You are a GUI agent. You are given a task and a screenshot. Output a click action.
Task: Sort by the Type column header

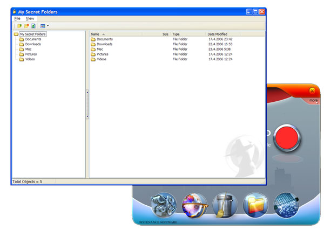point(188,34)
